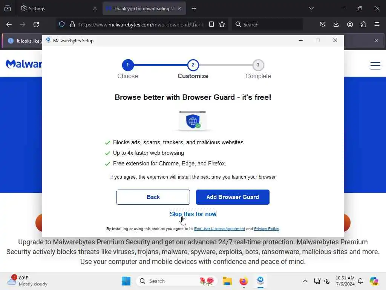Open Windows Start menu
The height and width of the screenshot is (290, 386).
point(126,281)
